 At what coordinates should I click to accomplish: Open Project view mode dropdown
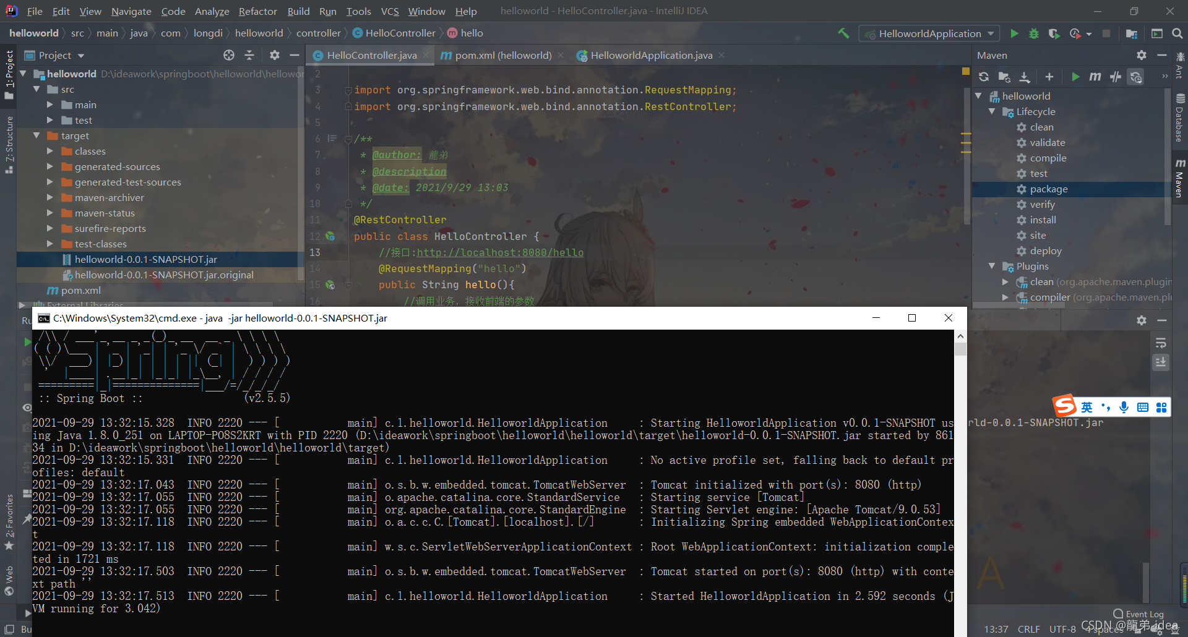tap(81, 56)
